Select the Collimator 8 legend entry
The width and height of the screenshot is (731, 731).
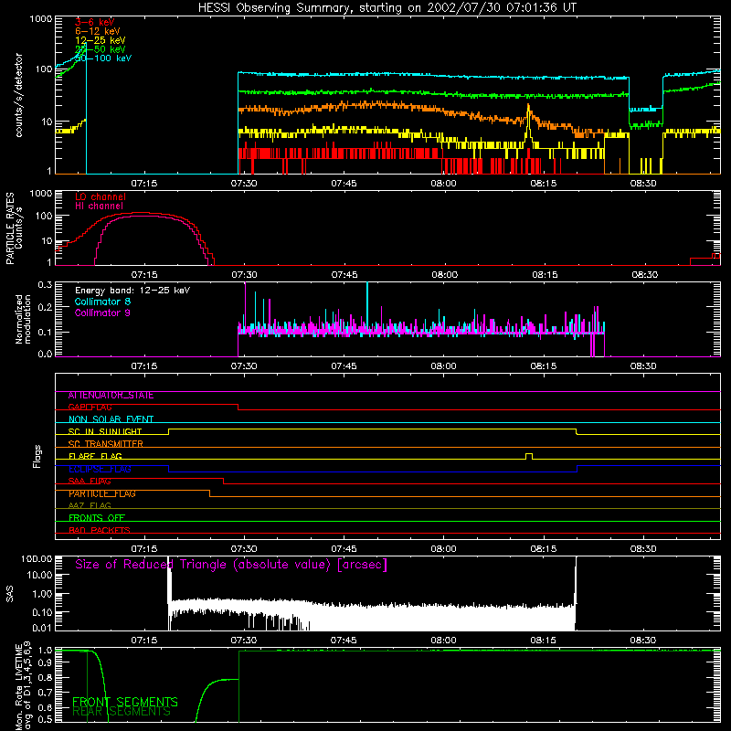coord(102,302)
